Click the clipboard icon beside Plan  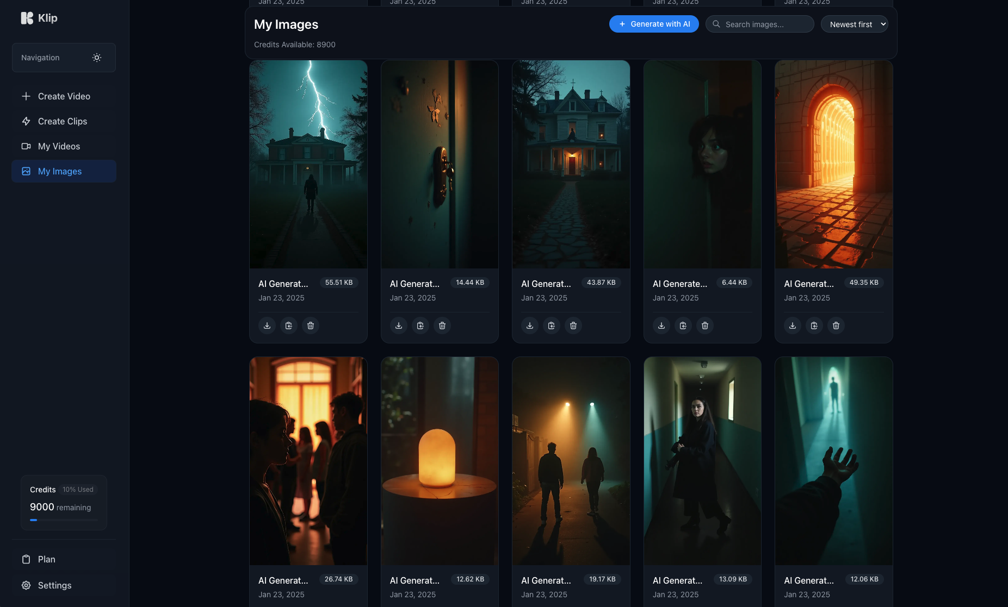(x=26, y=559)
